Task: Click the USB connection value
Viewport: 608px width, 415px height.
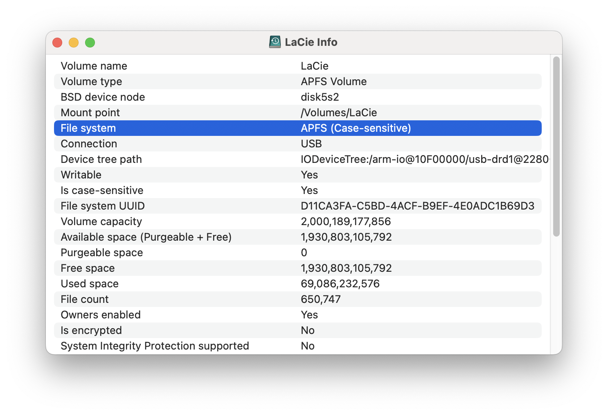Action: tap(311, 144)
